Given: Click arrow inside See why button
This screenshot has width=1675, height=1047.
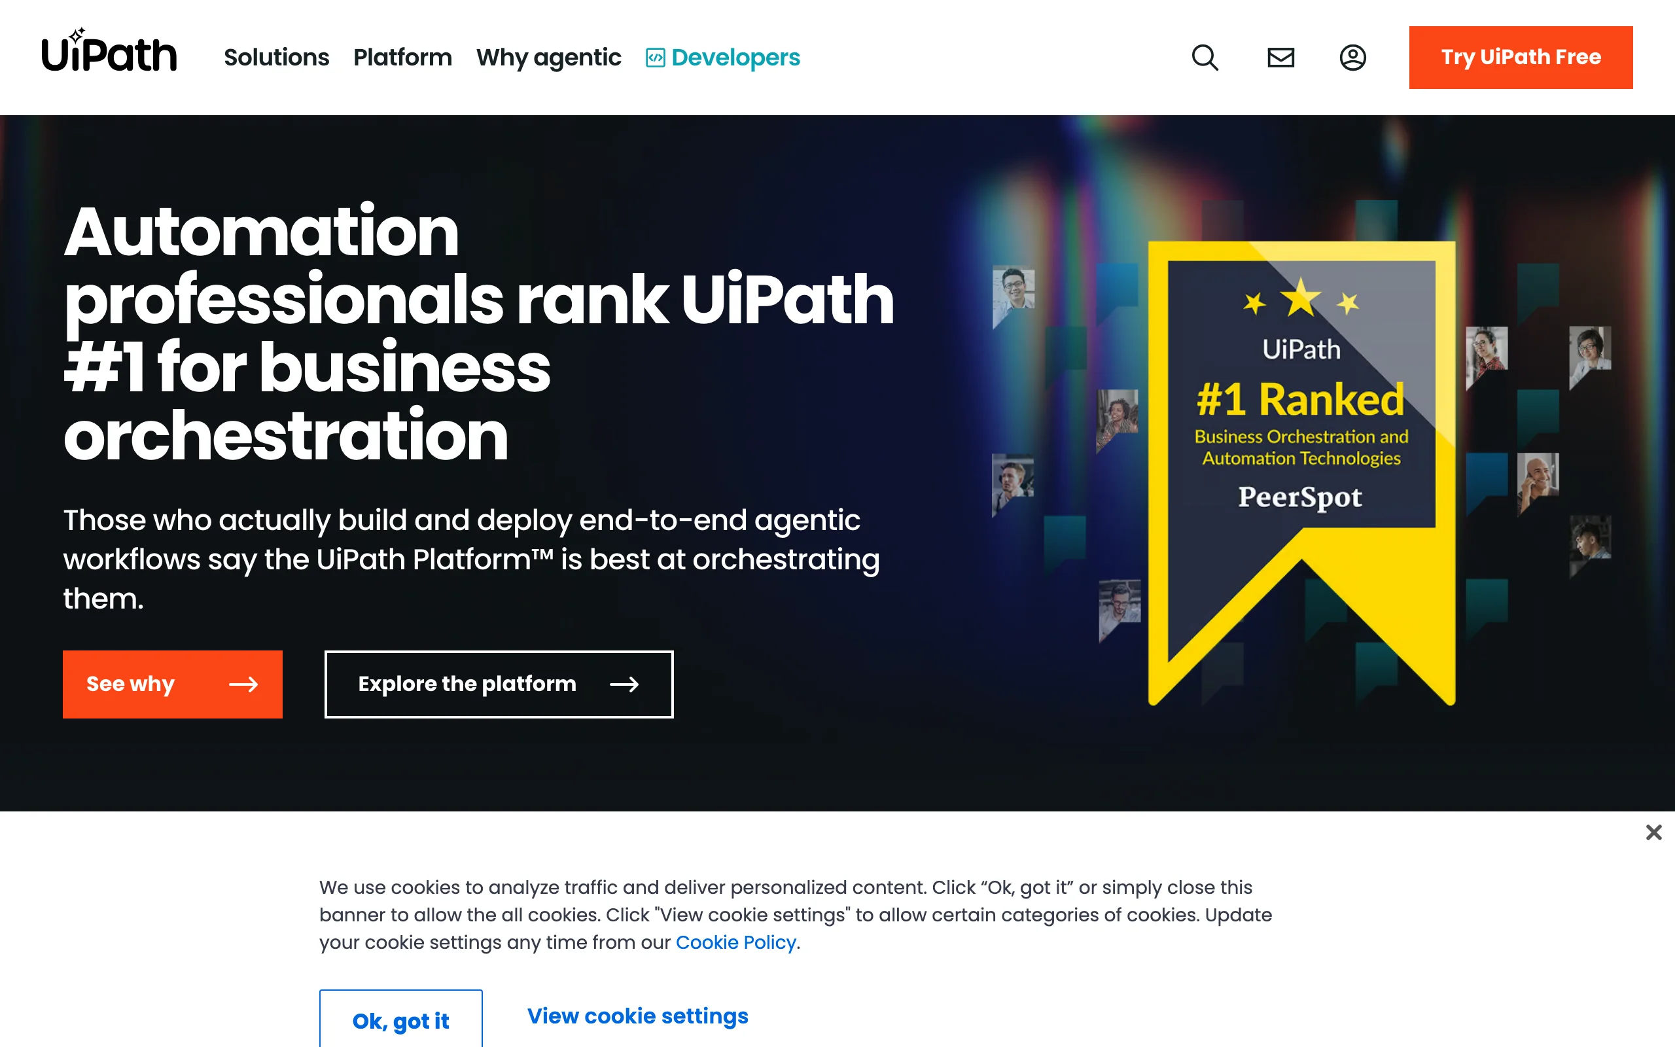Looking at the screenshot, I should point(243,684).
